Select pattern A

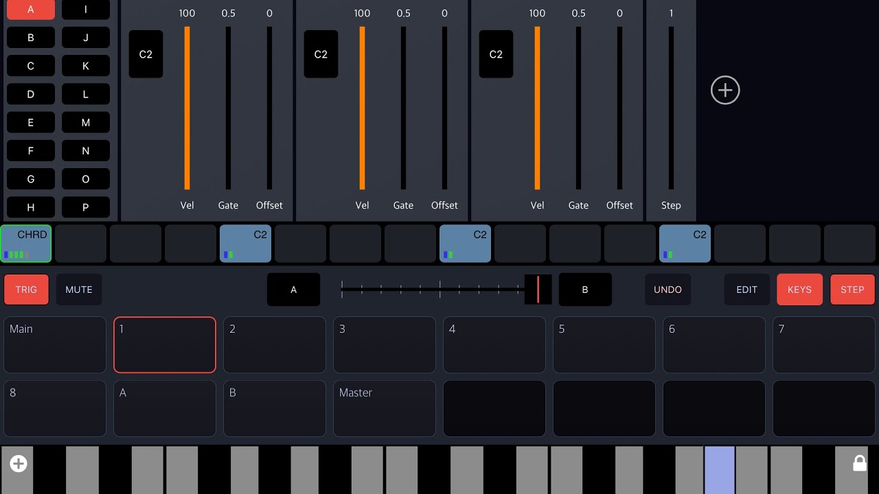click(31, 10)
